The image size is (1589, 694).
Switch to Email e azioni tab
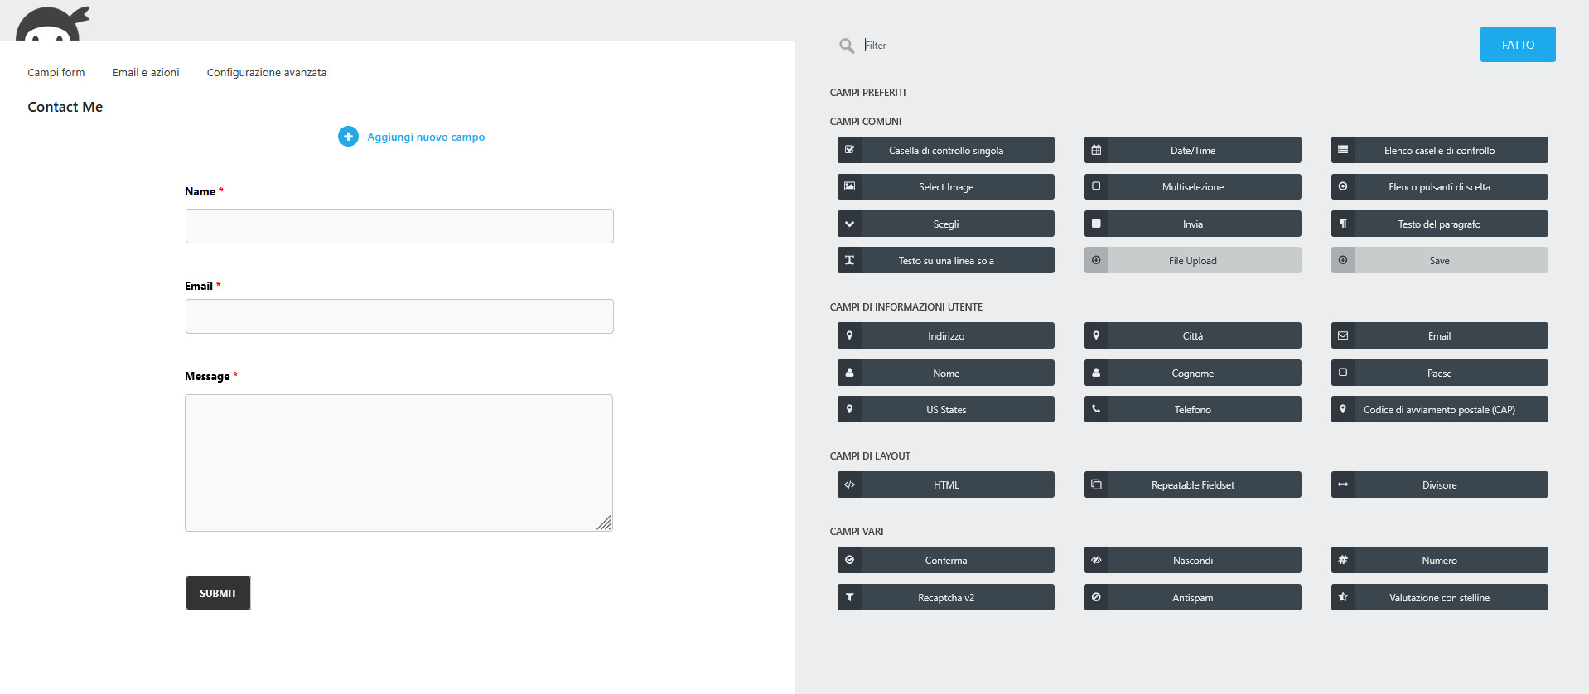[146, 73]
